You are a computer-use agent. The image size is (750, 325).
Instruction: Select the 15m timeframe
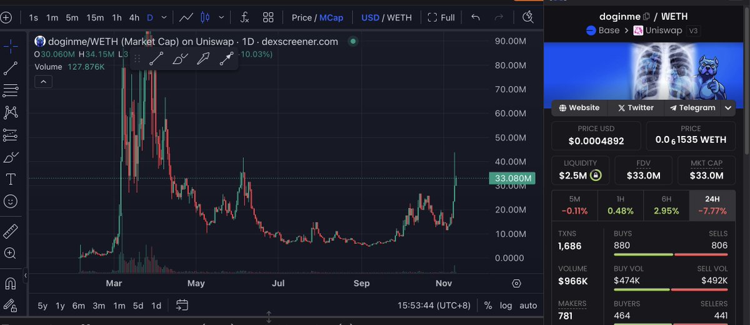[x=95, y=17]
